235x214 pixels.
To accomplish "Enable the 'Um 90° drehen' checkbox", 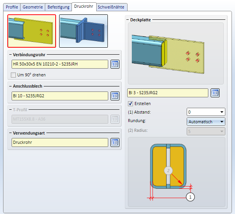I will (x=14, y=75).
